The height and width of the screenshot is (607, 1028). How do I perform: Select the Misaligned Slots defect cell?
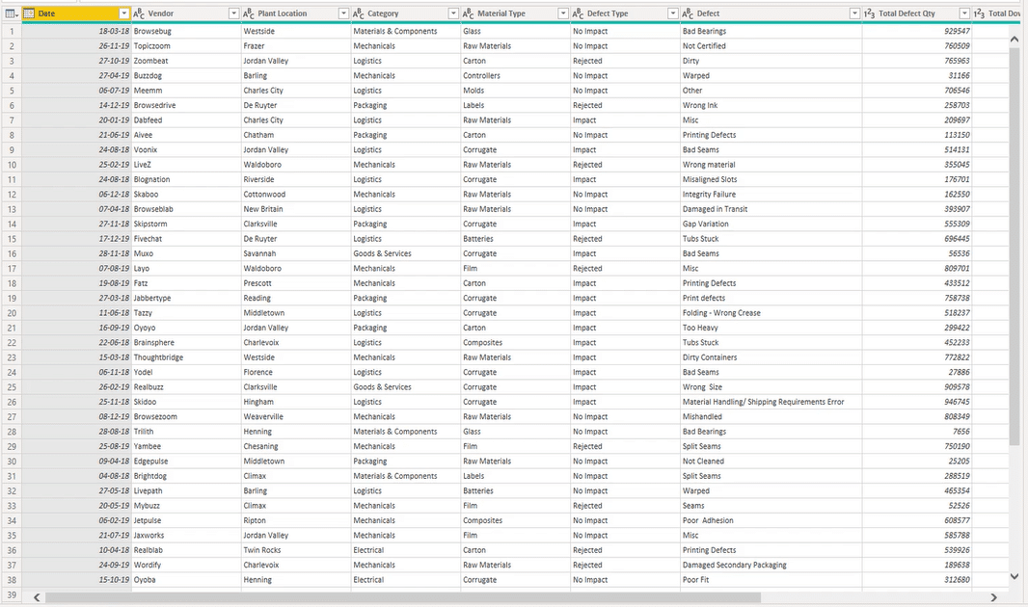point(771,179)
